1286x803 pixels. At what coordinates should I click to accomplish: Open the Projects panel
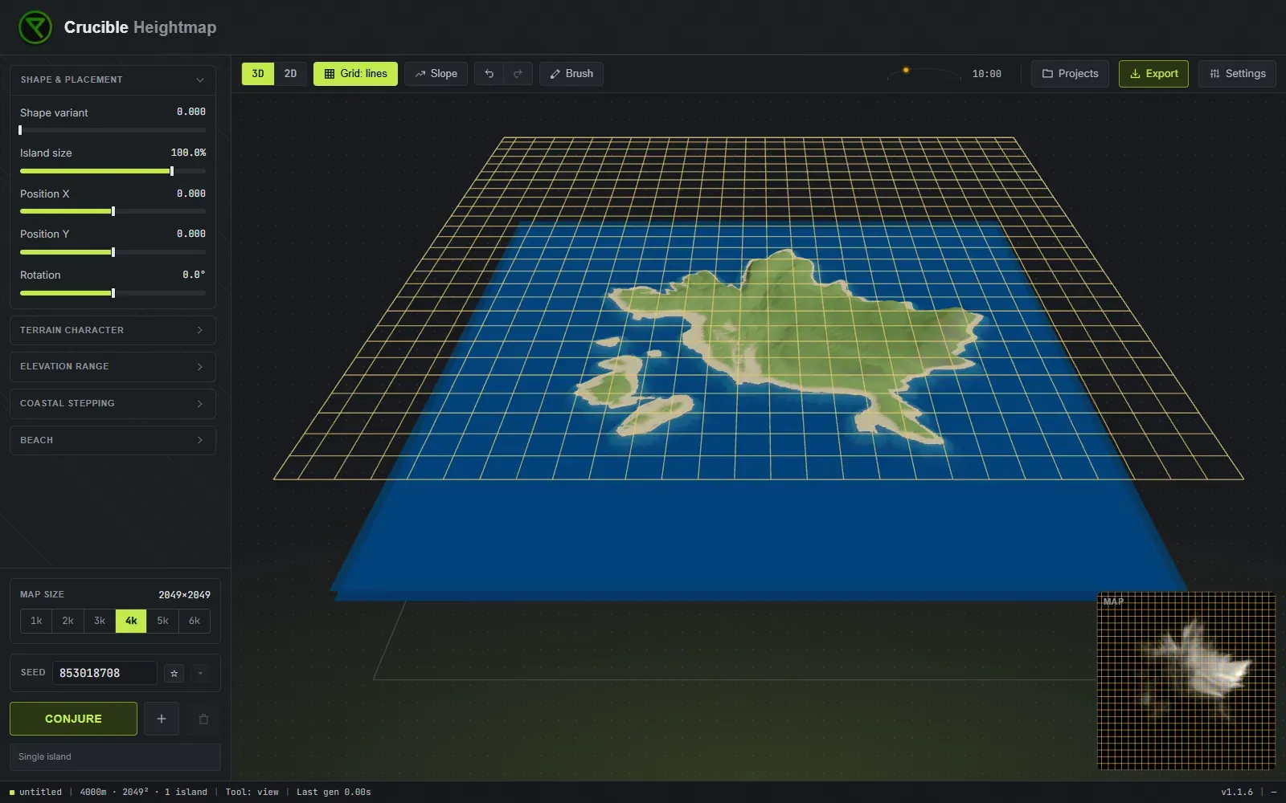[x=1070, y=74]
